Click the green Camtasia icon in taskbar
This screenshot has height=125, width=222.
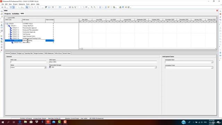coord(59,122)
